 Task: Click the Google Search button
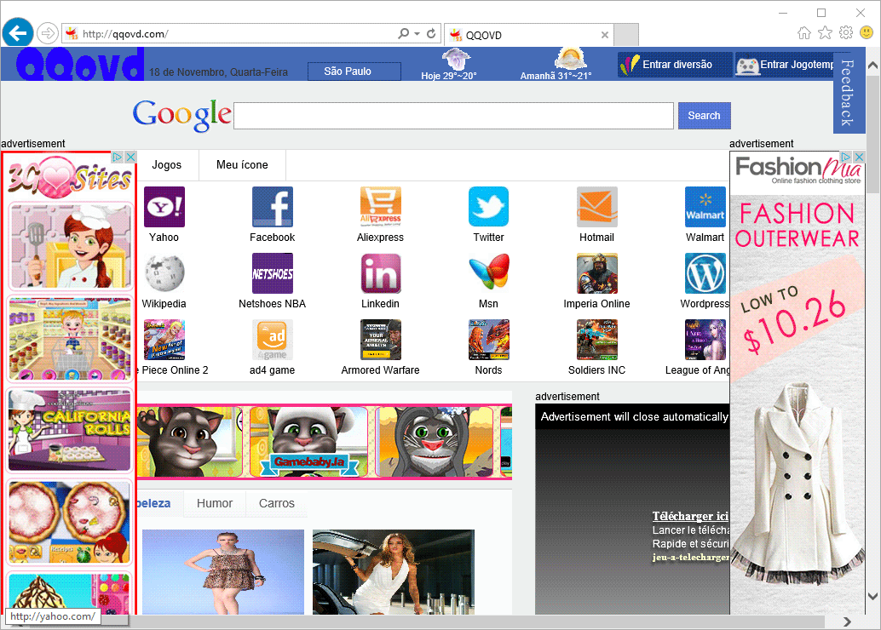click(704, 116)
